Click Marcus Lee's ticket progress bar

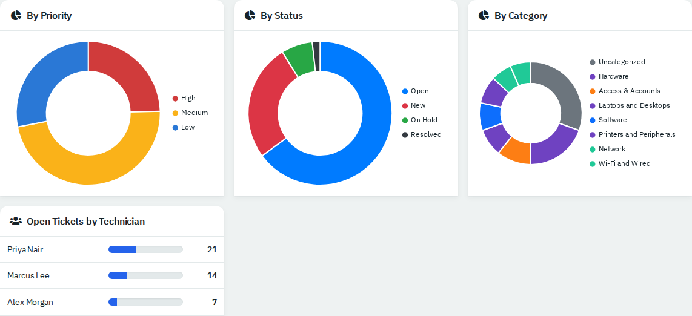[x=145, y=275]
